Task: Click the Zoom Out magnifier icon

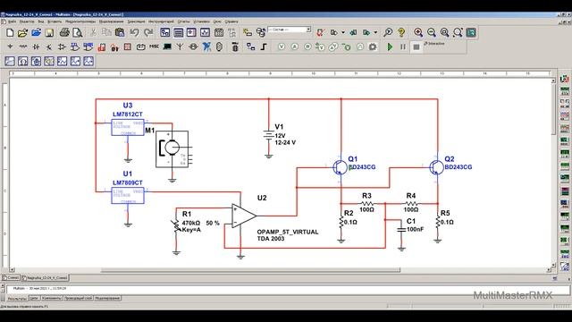Action: coord(432,32)
